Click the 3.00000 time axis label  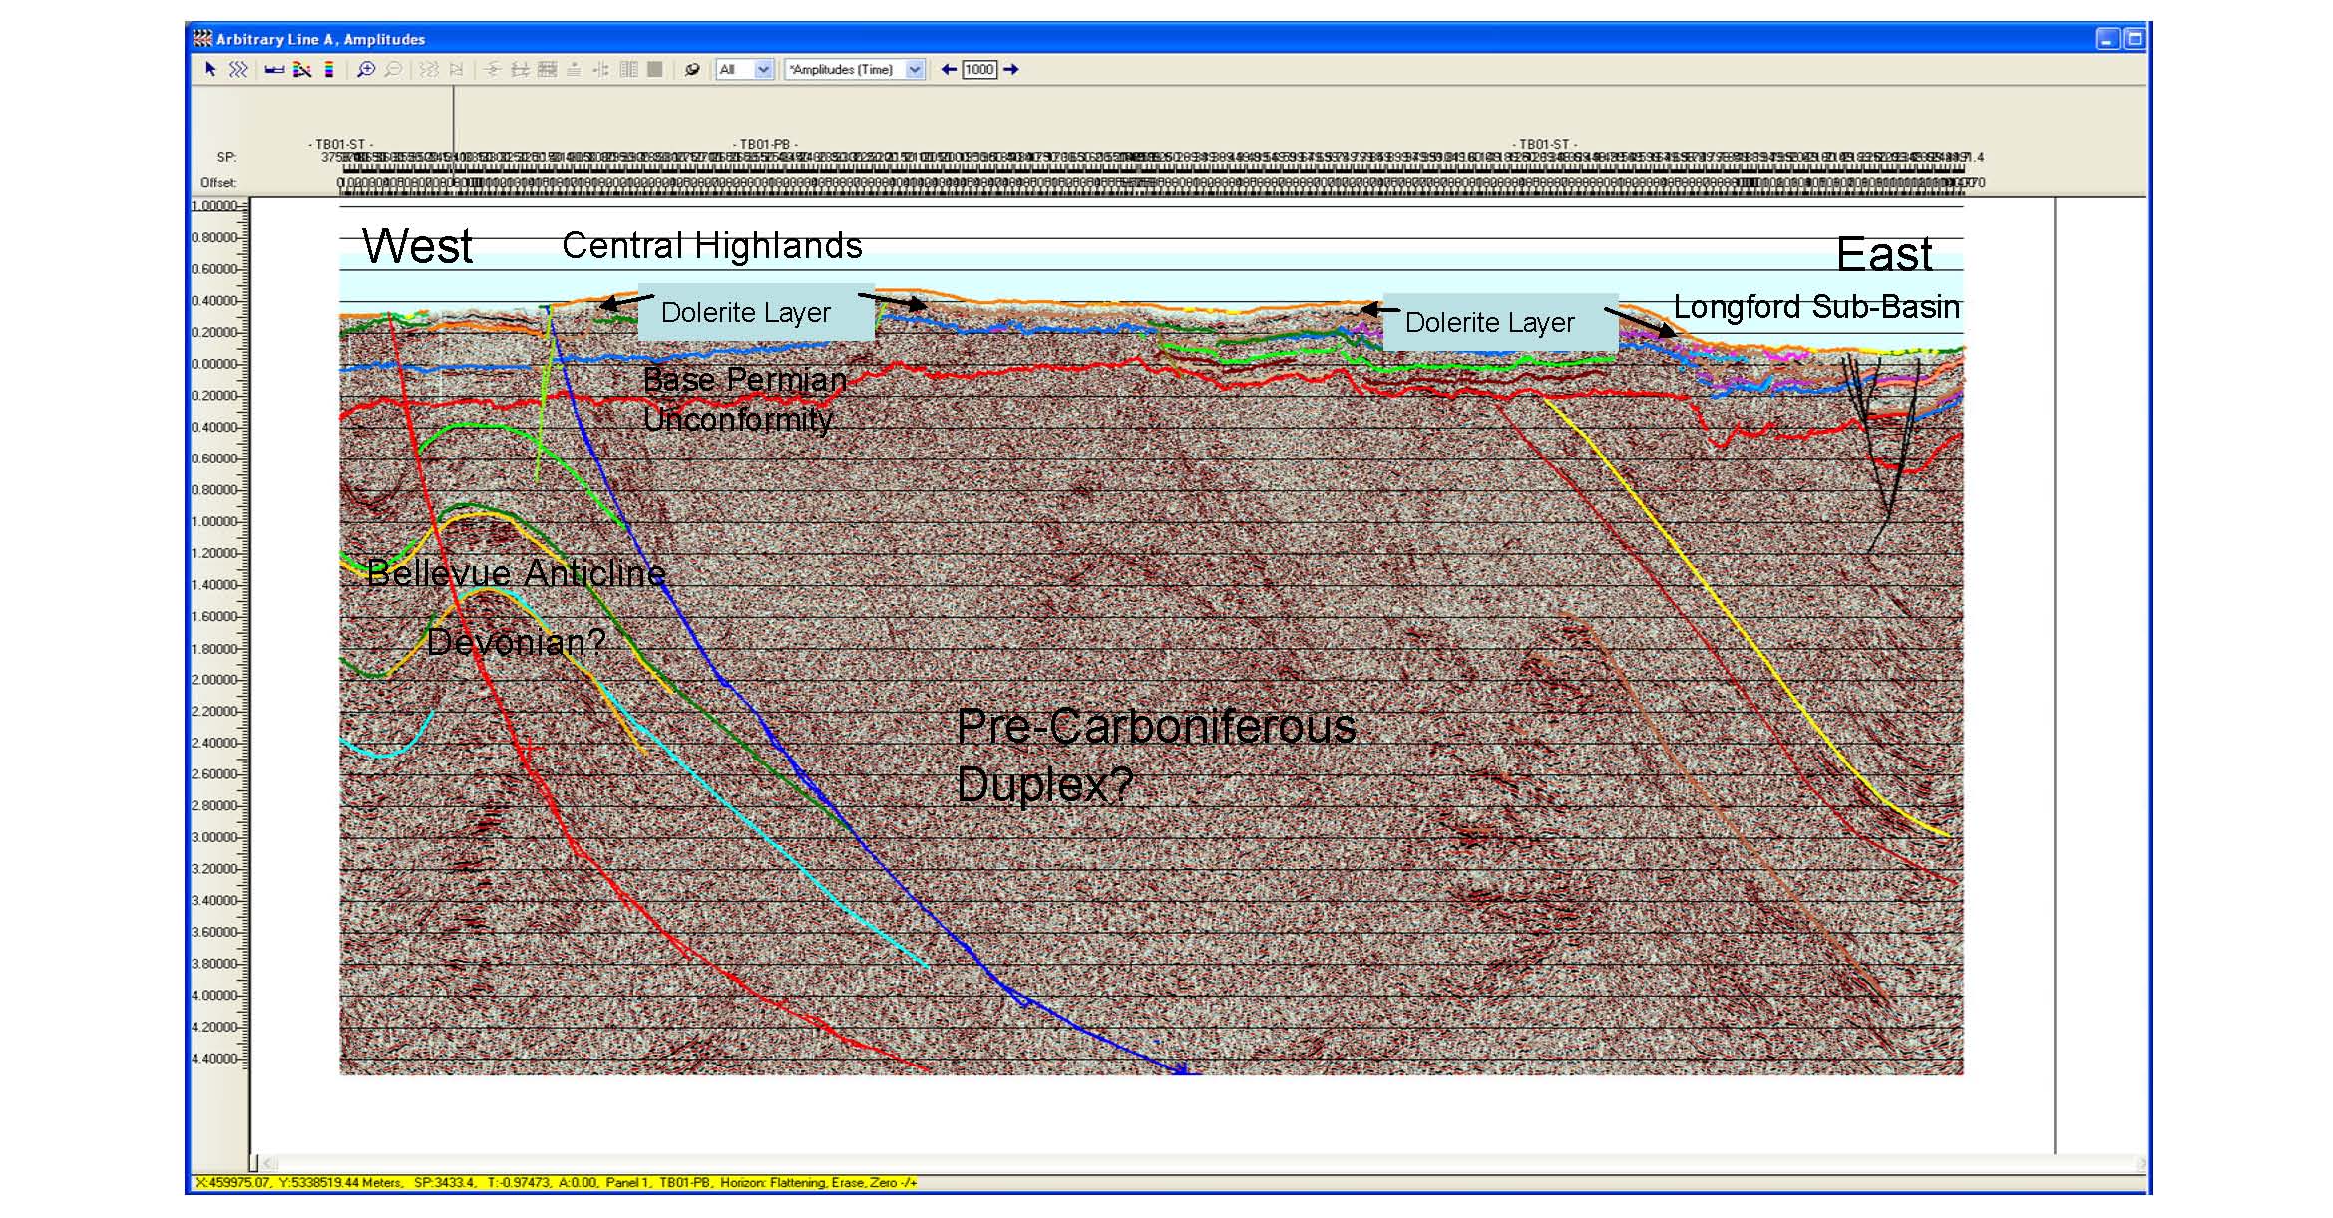[x=214, y=837]
